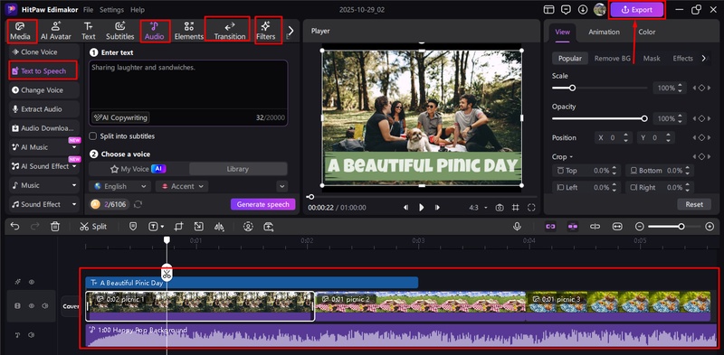724x355 pixels.
Task: Show more top toolbar tabs with right chevron
Action: click(291, 31)
